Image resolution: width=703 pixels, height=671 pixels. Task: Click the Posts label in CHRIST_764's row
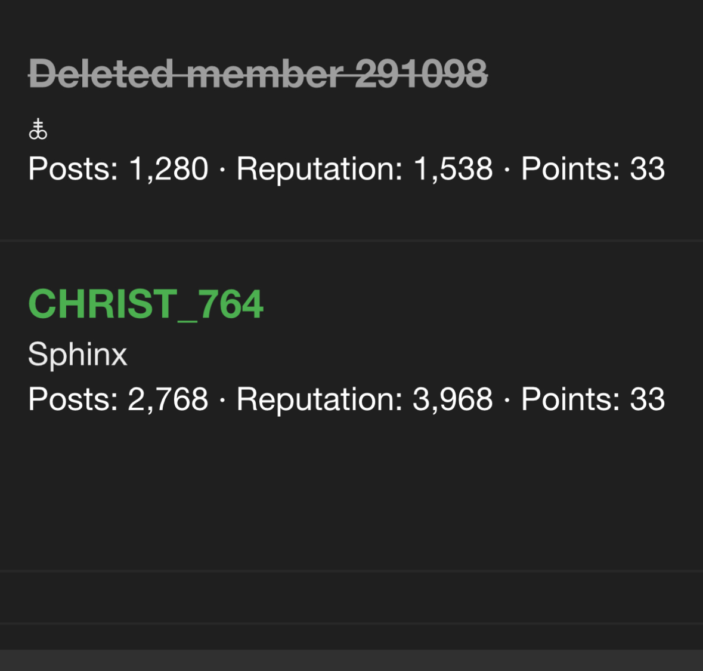pyautogui.click(x=73, y=399)
